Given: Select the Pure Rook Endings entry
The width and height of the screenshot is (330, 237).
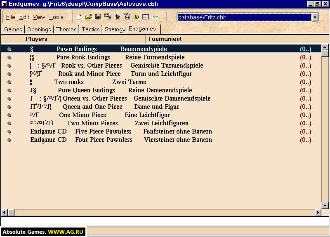Looking at the screenshot, I should [161, 57].
